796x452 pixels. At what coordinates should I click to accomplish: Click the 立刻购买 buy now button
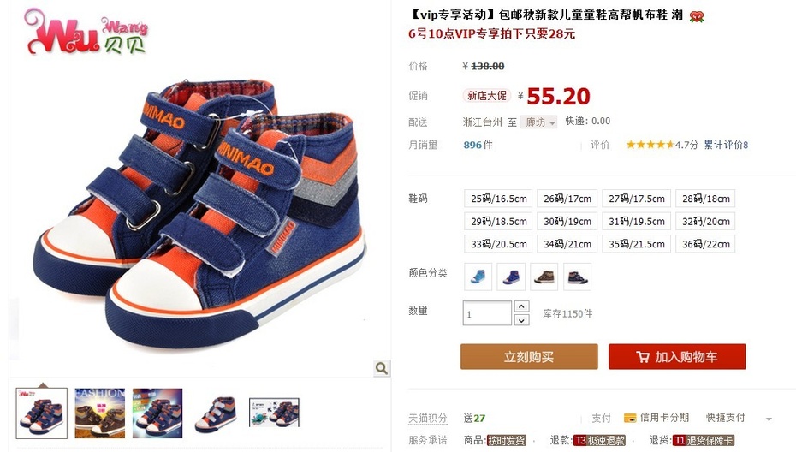coord(529,356)
